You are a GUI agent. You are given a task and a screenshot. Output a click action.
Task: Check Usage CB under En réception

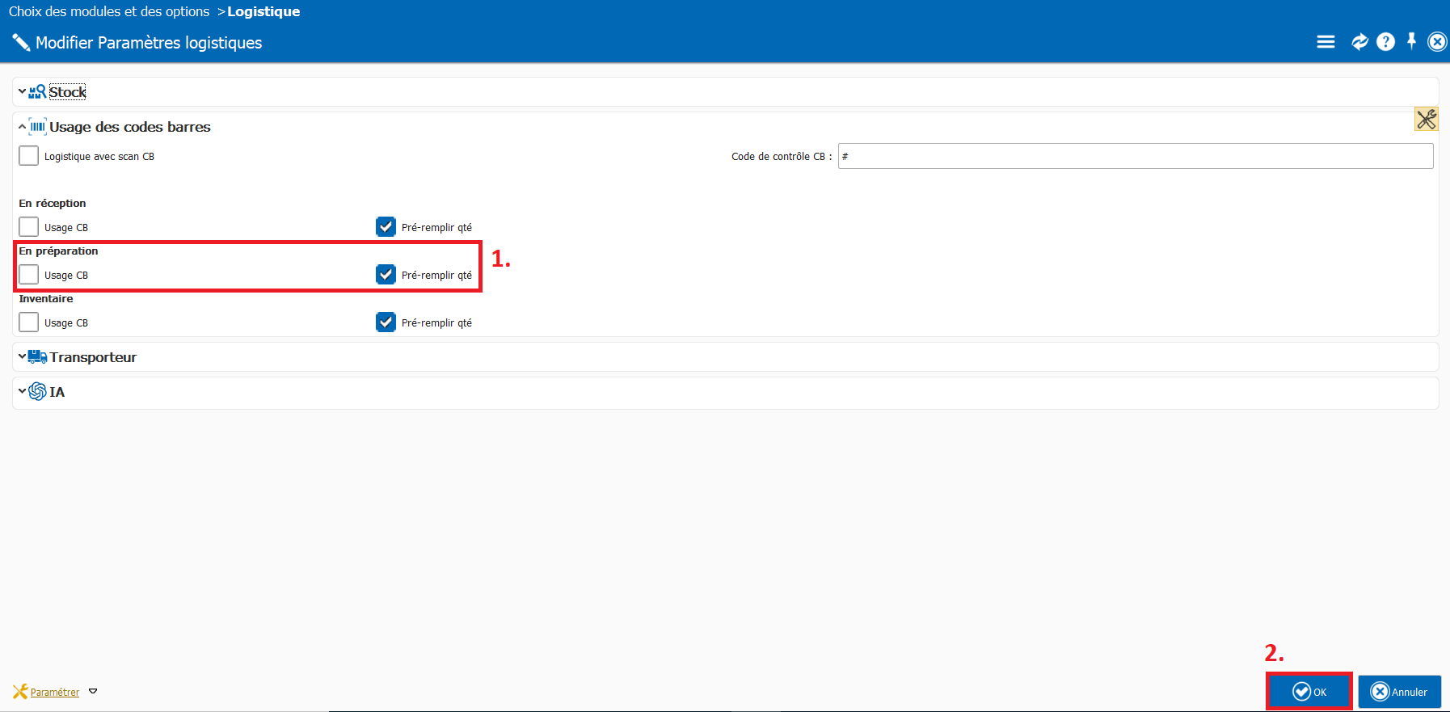pos(29,227)
